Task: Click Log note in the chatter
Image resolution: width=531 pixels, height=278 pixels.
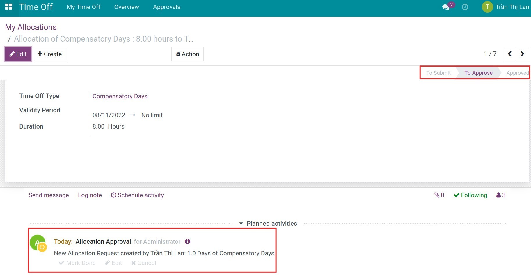Action: point(90,195)
